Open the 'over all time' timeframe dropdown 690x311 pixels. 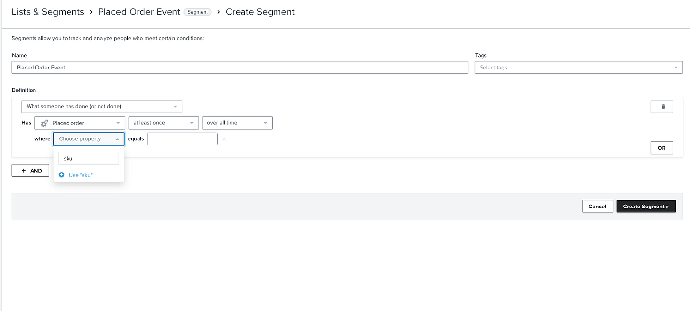237,123
